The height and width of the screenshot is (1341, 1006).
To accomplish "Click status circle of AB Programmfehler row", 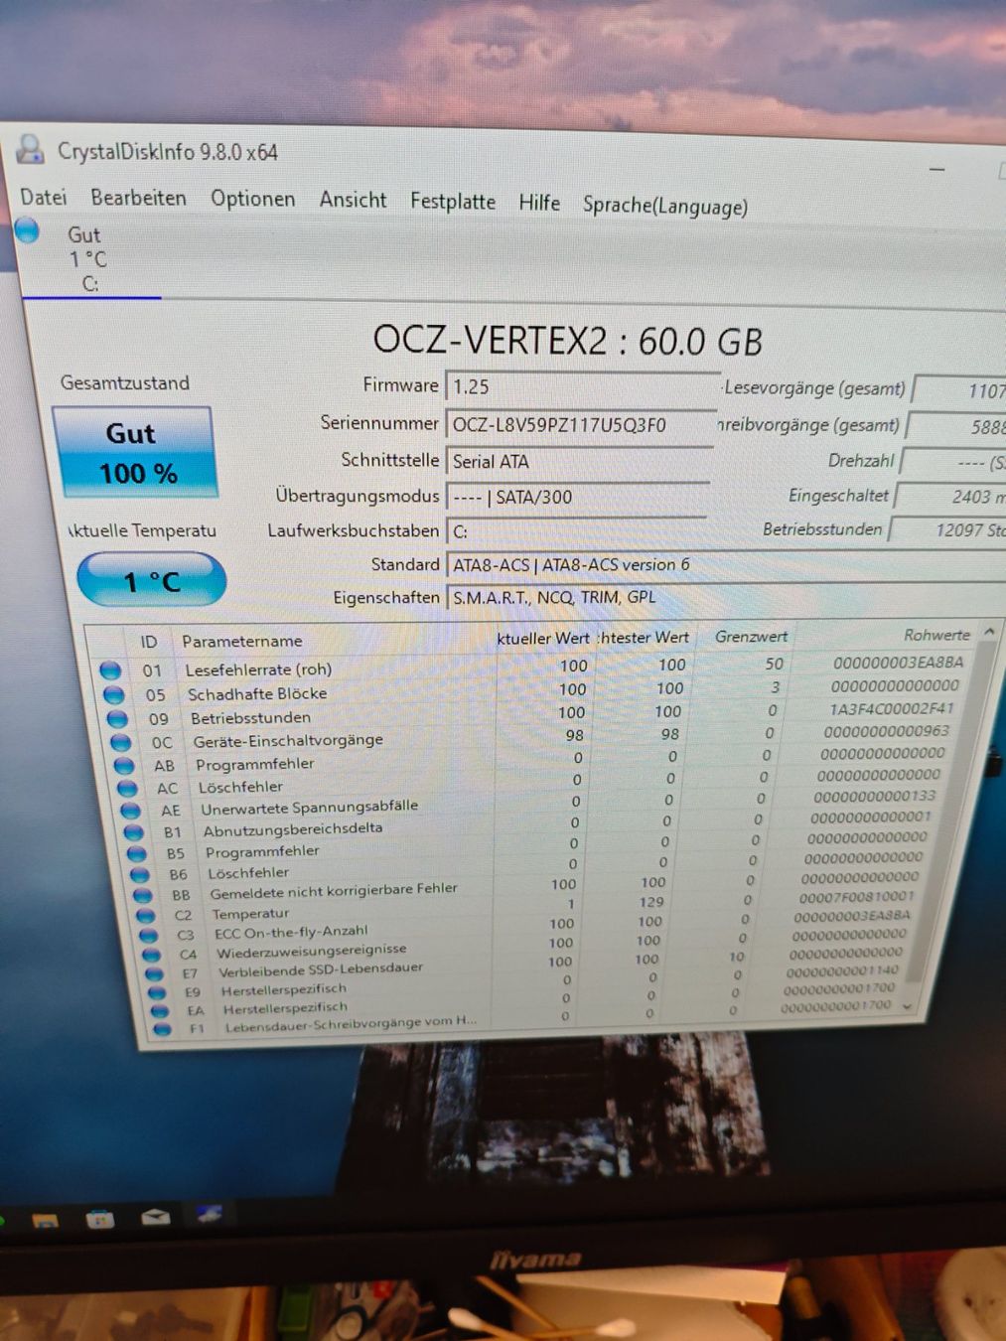I will 124,766.
